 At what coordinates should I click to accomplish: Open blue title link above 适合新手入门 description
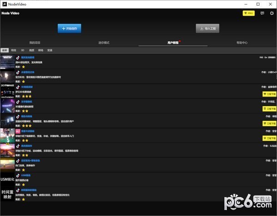(x=28, y=131)
